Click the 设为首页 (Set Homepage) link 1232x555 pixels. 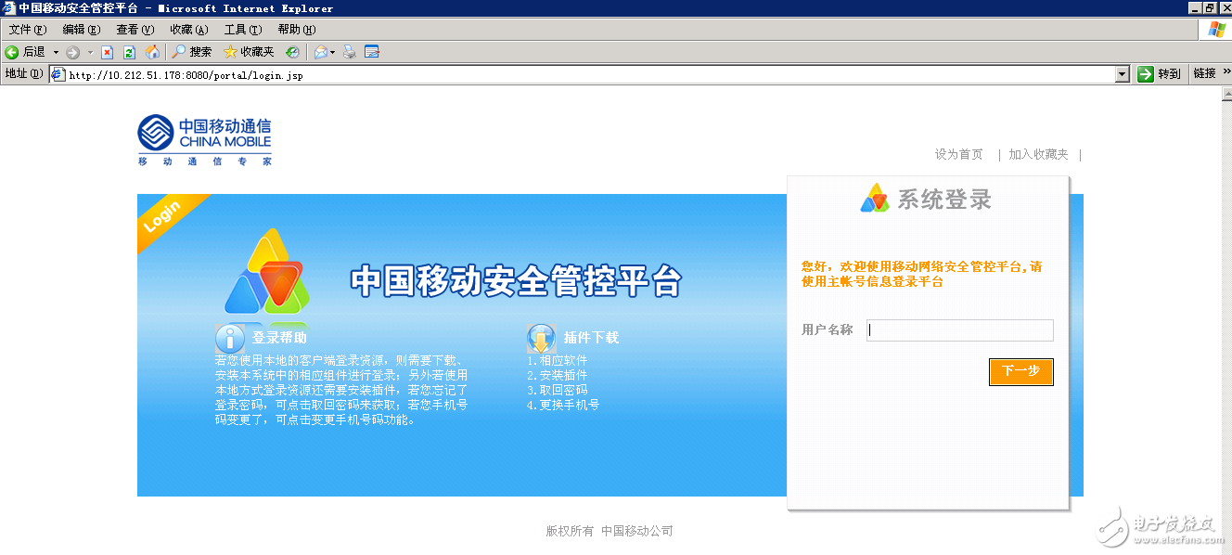pos(958,154)
